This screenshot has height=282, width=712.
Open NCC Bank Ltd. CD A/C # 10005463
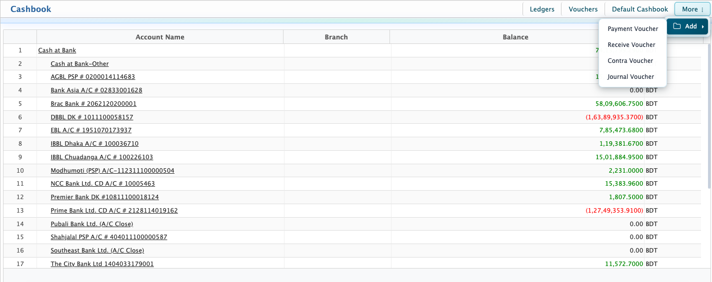(103, 184)
